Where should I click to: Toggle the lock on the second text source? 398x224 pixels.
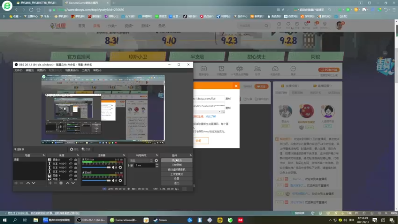click(x=76, y=167)
